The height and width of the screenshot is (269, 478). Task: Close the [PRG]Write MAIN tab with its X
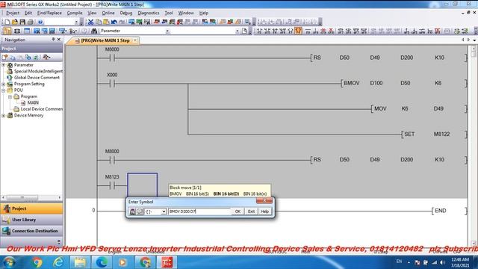click(135, 40)
